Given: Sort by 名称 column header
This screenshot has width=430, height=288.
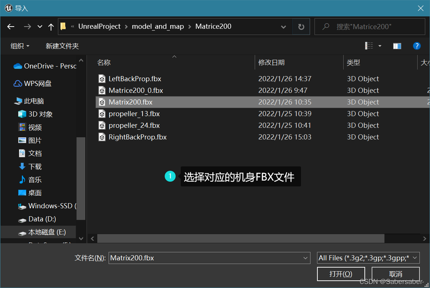Looking at the screenshot, I should [x=103, y=63].
